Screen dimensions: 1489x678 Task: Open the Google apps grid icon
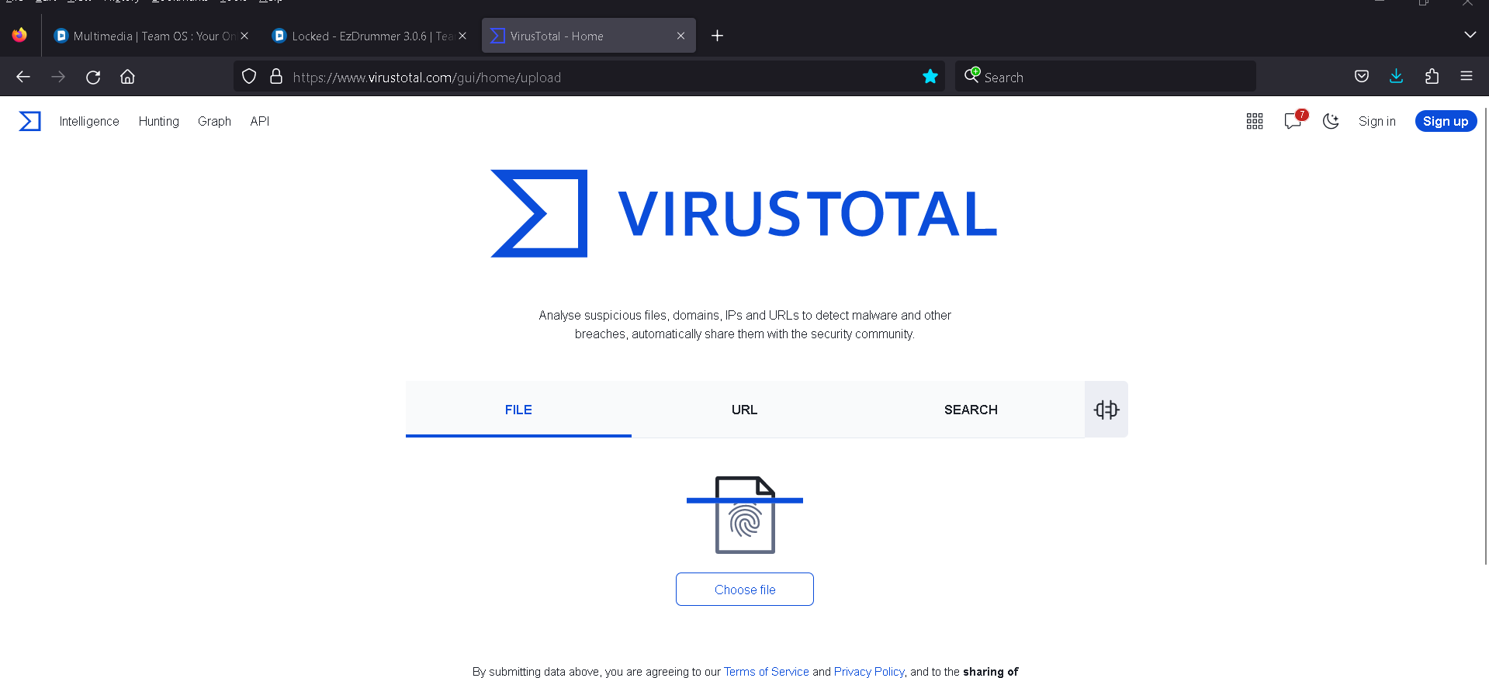1255,121
